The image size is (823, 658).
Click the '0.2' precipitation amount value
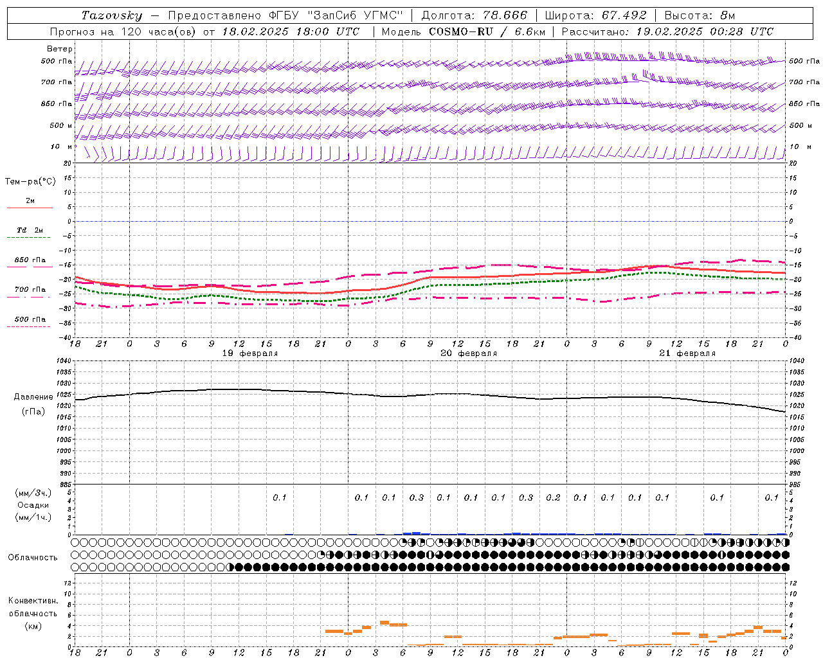[x=553, y=497]
